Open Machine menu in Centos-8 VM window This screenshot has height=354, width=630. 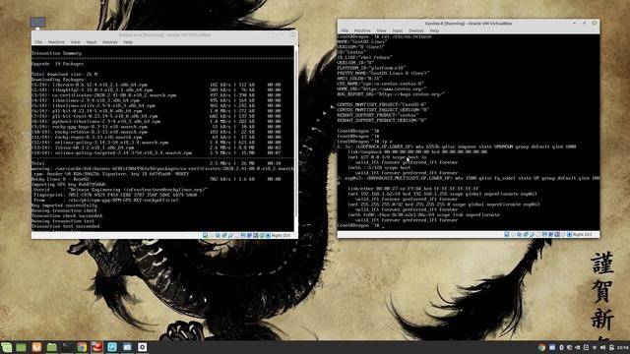tap(362, 30)
